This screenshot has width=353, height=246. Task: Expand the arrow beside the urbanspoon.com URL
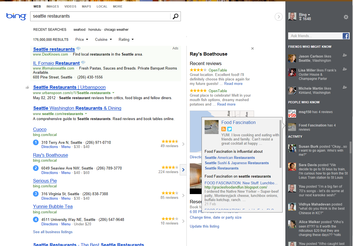[113, 93]
